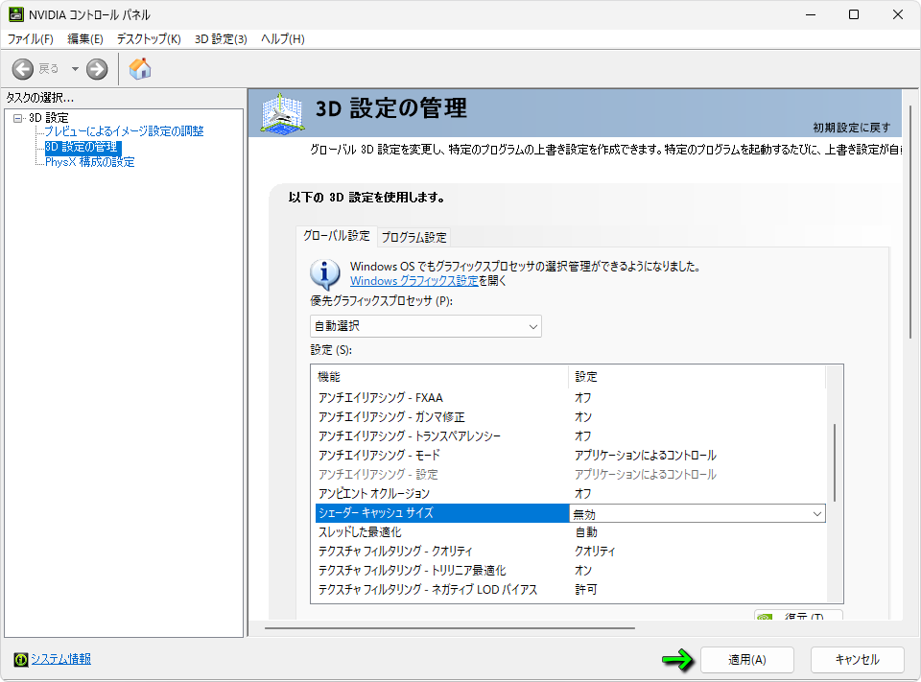The image size is (921, 682).
Task: Click the back arrow navigation icon
Action: (x=23, y=69)
